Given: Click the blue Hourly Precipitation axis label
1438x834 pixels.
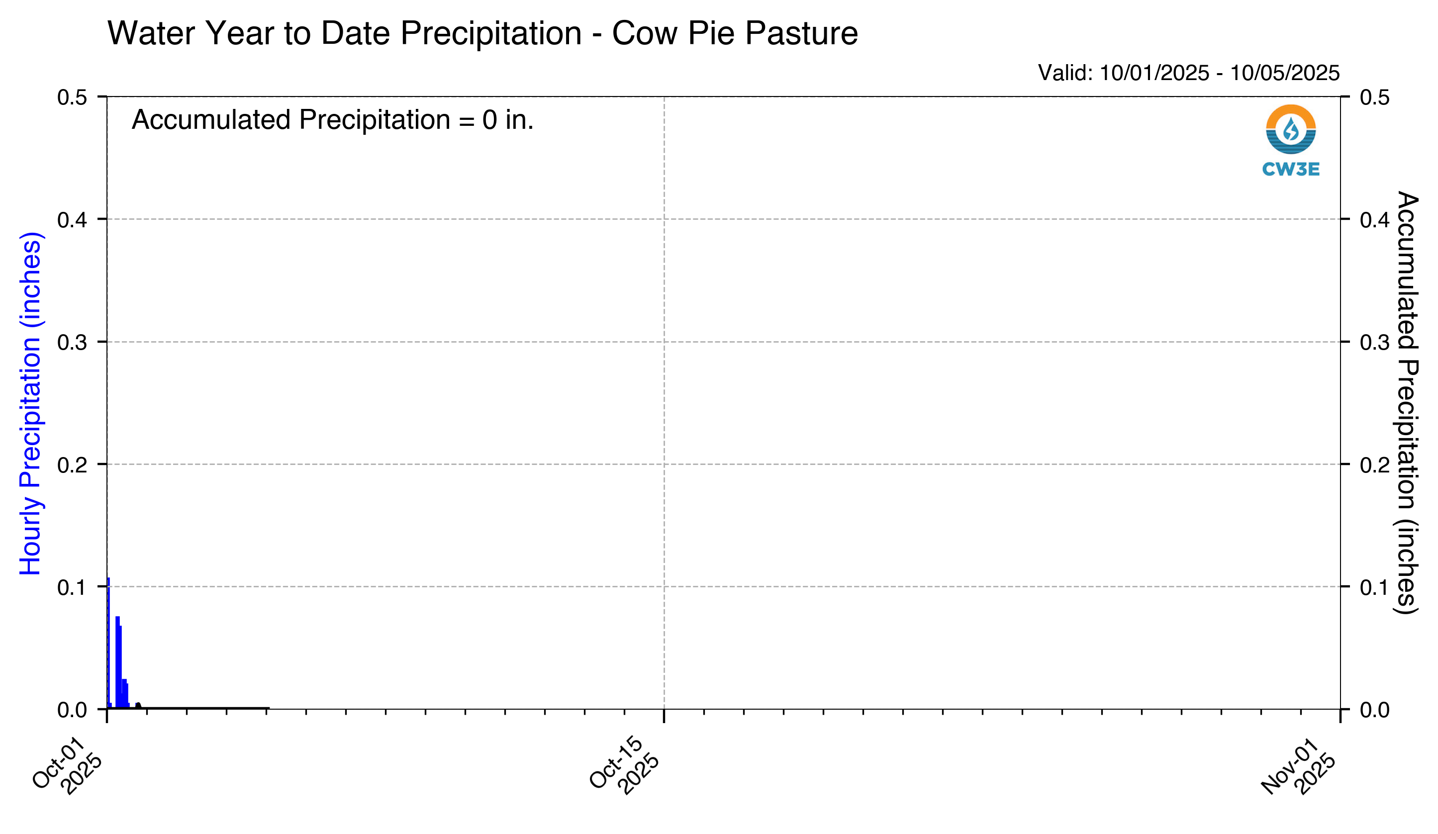Looking at the screenshot, I should point(31,403).
